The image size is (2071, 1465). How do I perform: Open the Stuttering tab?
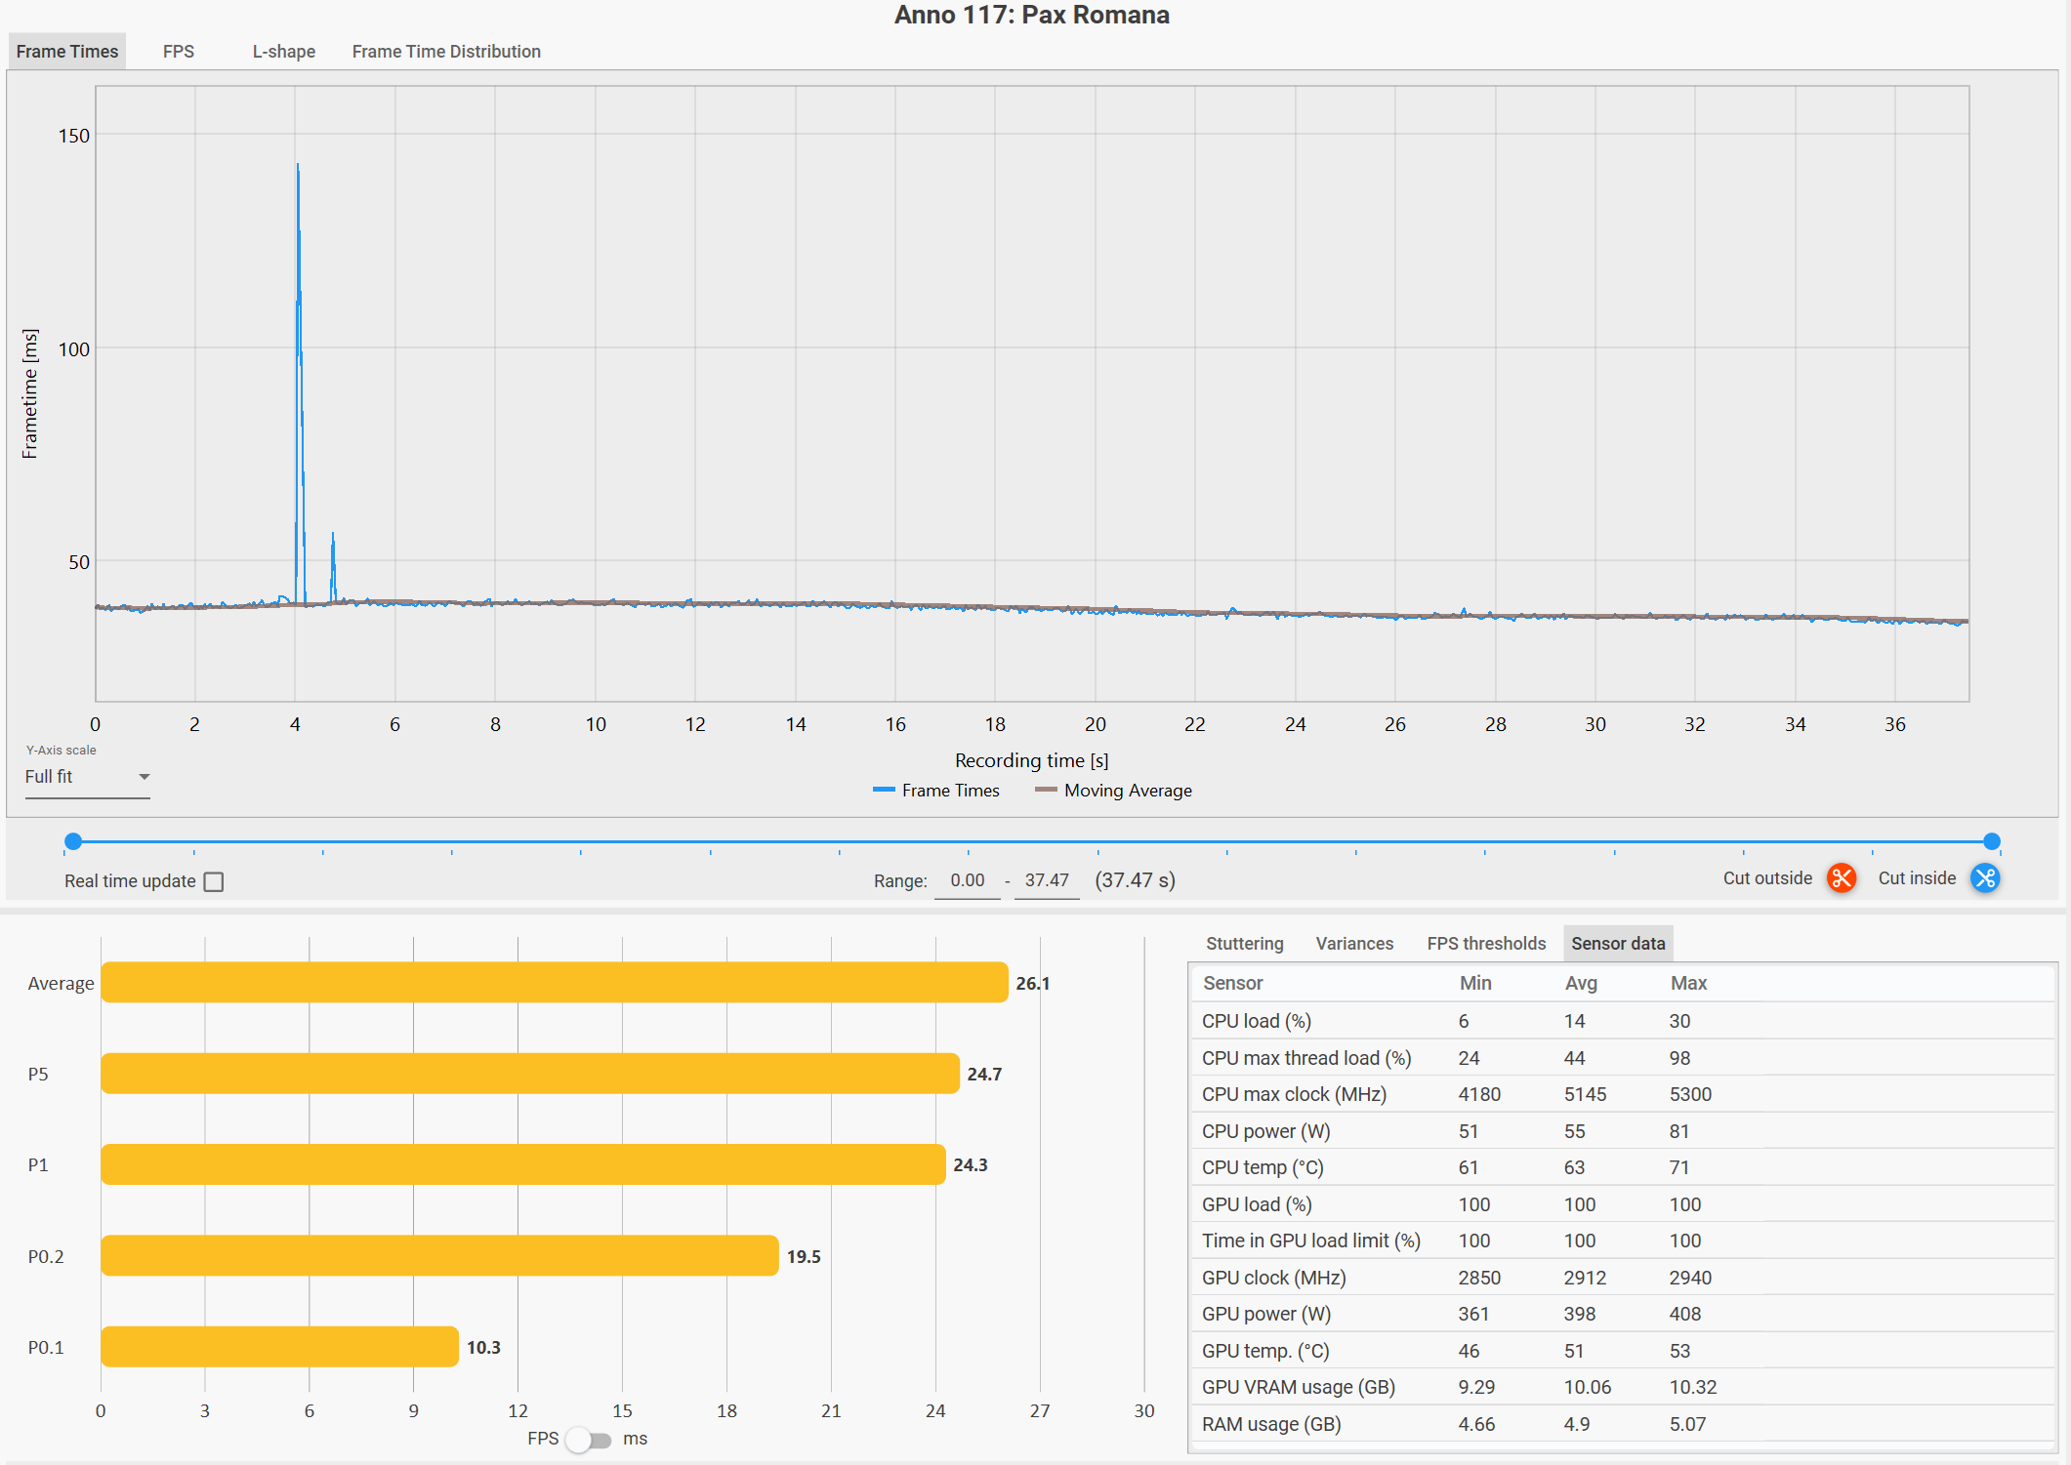[x=1245, y=943]
